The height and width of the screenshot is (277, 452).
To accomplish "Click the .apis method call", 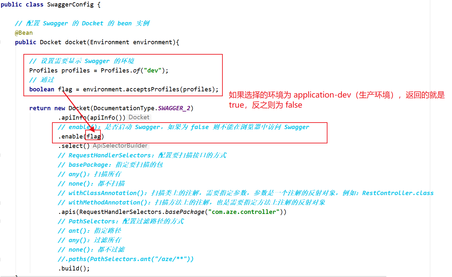I will pyautogui.click(x=67, y=212).
